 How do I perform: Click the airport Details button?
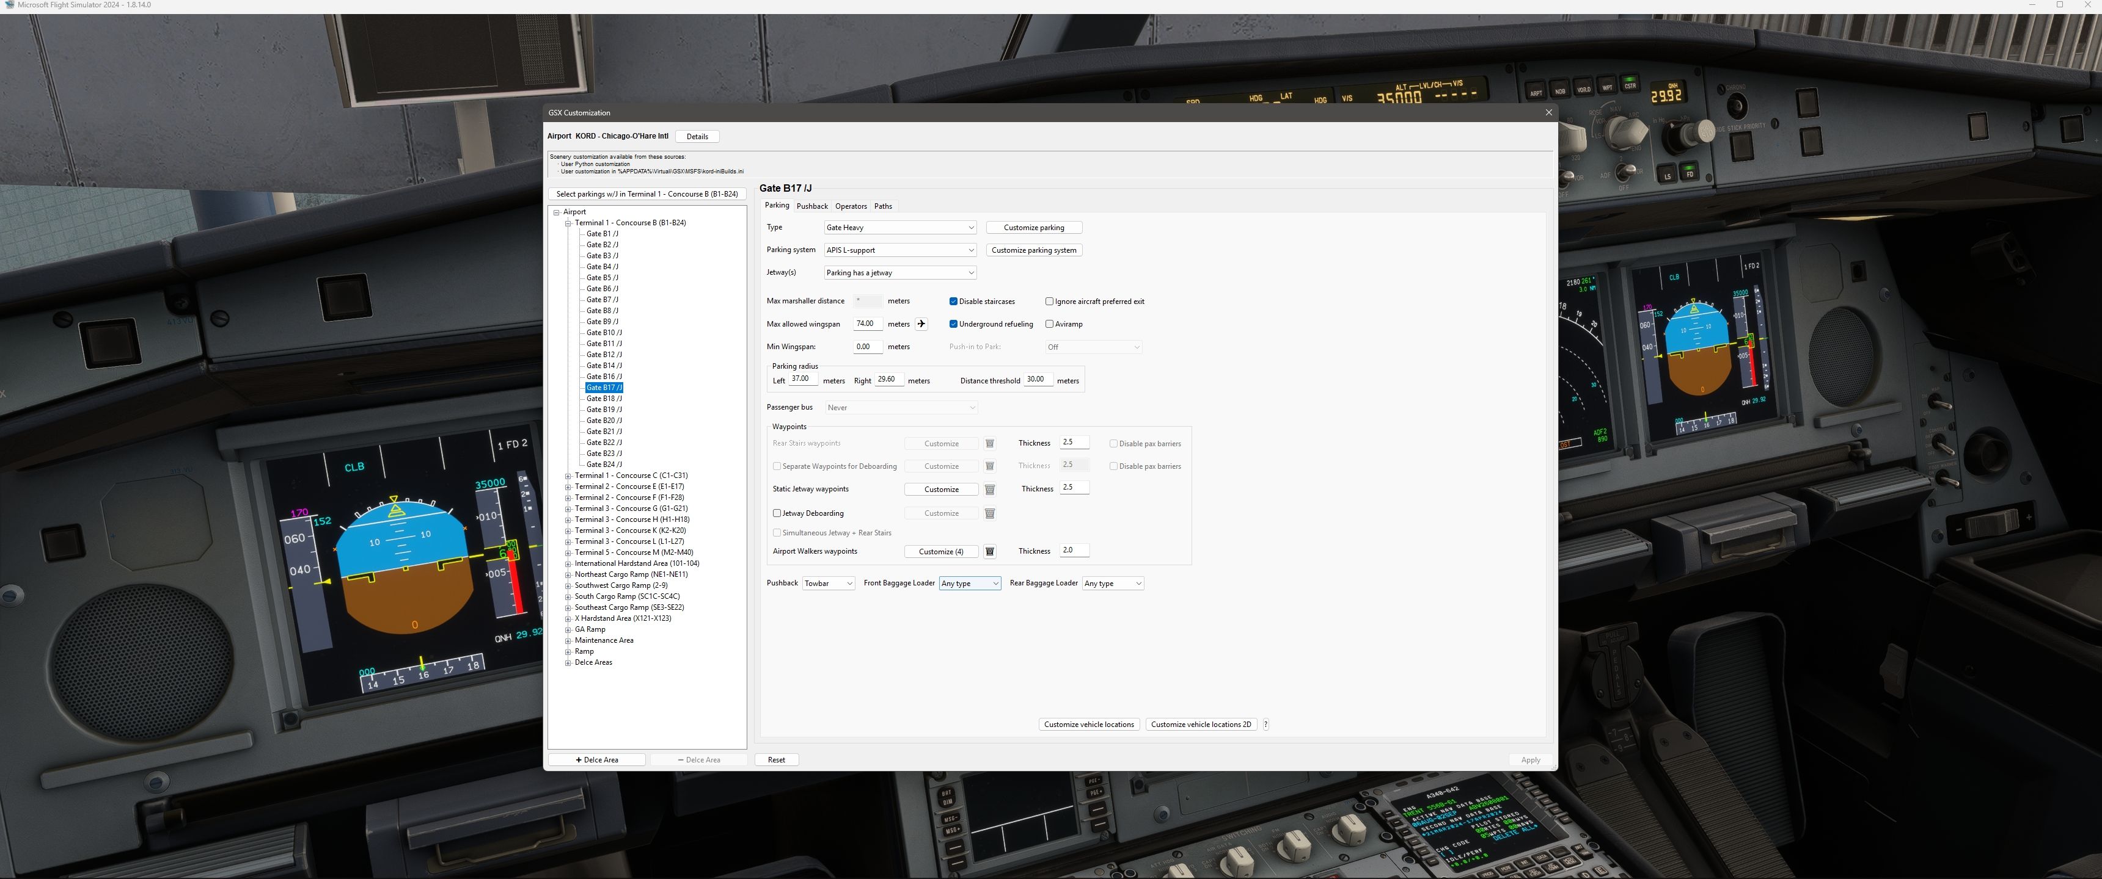coord(697,137)
